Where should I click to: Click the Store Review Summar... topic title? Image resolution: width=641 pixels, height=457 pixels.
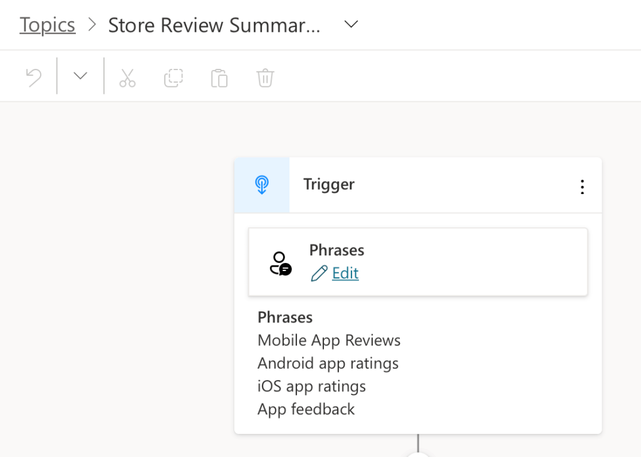point(214,25)
